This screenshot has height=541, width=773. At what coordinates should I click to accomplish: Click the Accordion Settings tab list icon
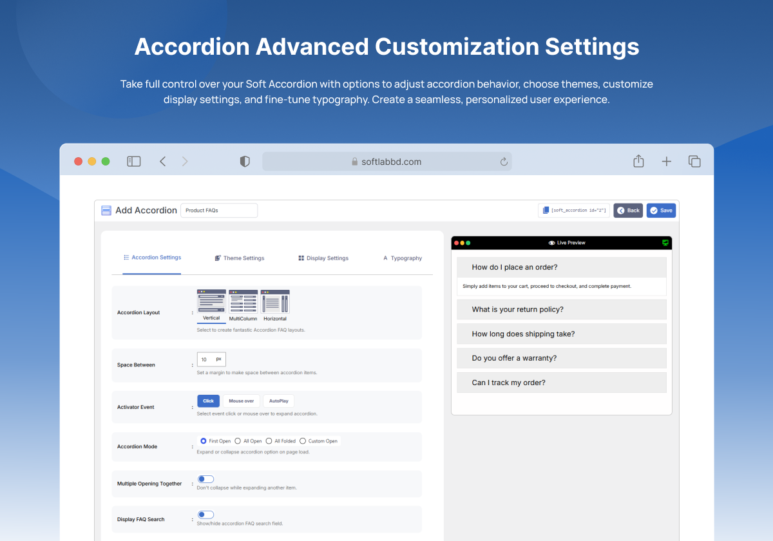(x=126, y=258)
